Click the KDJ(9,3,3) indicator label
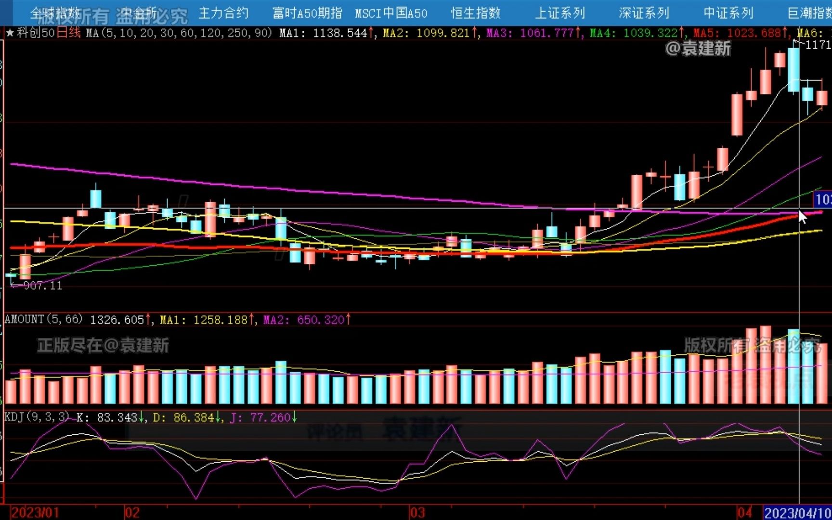 click(x=37, y=417)
